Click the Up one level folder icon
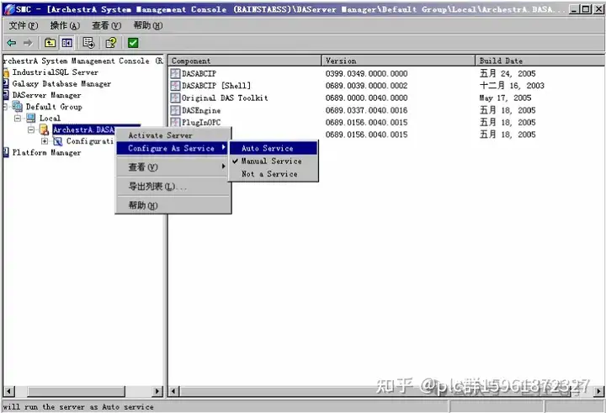 [x=50, y=43]
